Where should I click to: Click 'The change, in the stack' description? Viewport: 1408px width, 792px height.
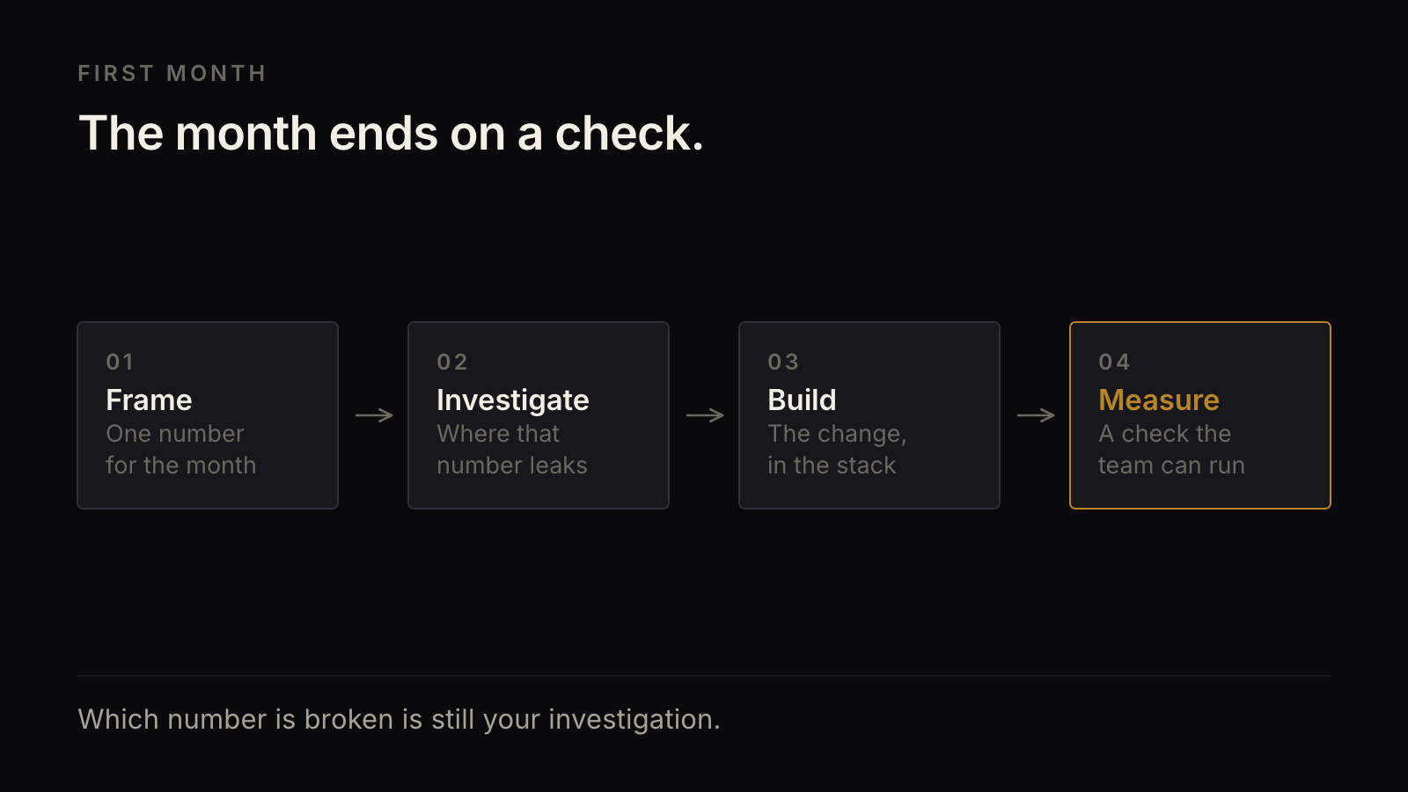(837, 450)
